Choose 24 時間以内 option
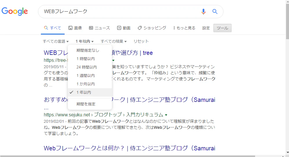The width and height of the screenshot is (289, 157). [90, 67]
